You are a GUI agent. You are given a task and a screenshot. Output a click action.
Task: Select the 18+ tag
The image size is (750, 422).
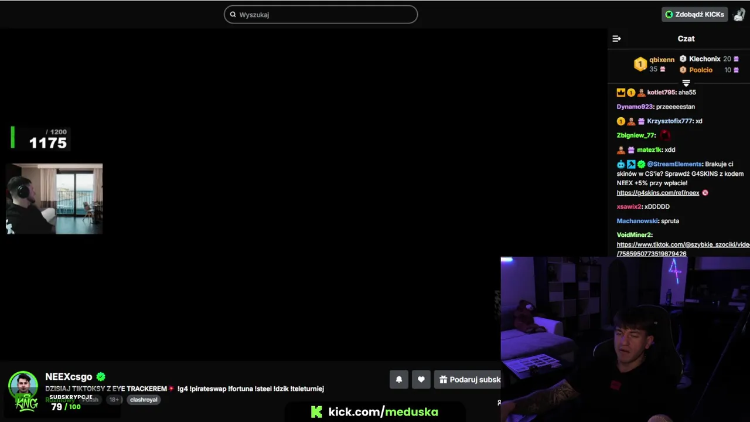tap(114, 400)
